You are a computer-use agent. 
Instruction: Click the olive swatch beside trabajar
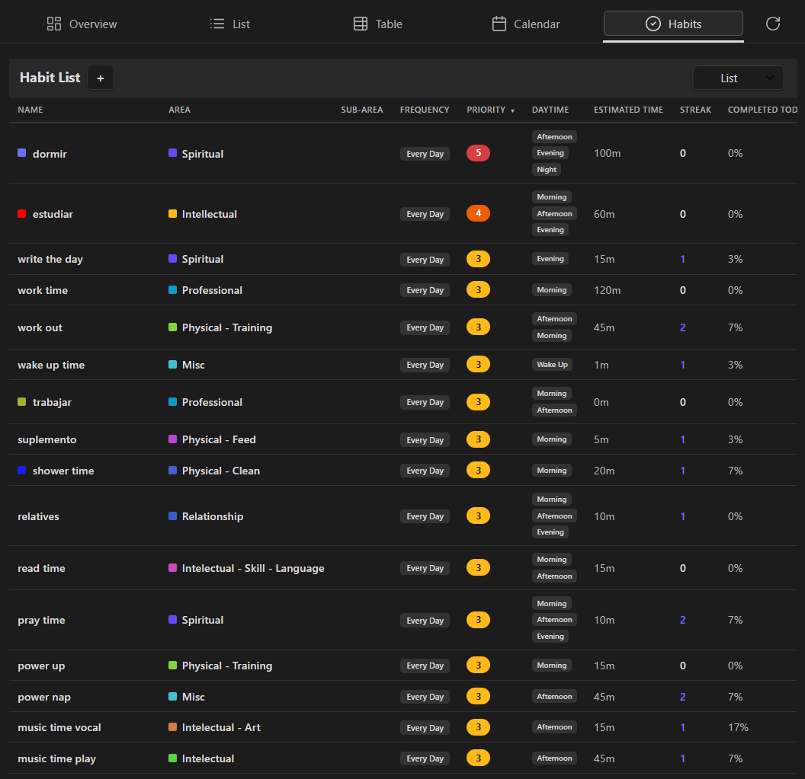coord(21,401)
